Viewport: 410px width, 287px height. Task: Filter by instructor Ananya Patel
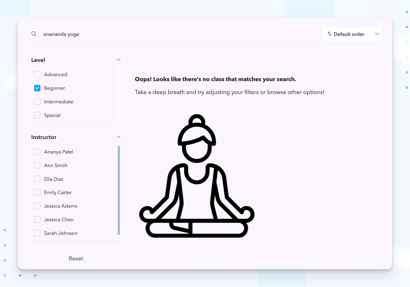coord(37,152)
